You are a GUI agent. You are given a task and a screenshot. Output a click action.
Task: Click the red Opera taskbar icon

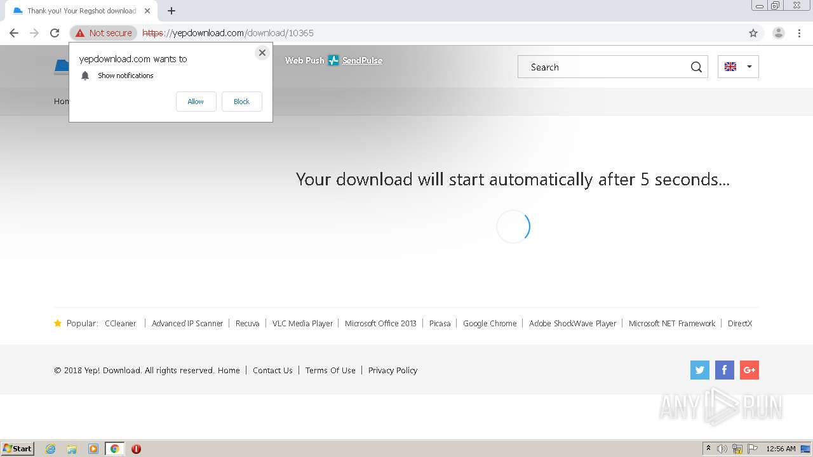(x=136, y=449)
